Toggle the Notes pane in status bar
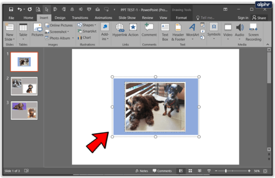275x178 pixels. pyautogui.click(x=142, y=170)
